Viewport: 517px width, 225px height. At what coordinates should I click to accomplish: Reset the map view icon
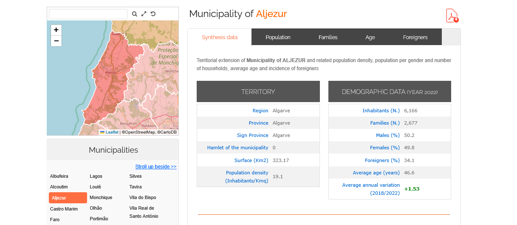153,14
